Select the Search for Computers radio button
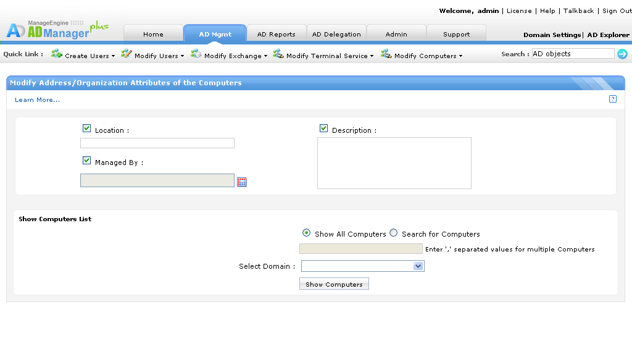Screen dimensions: 632x354 tap(394, 233)
